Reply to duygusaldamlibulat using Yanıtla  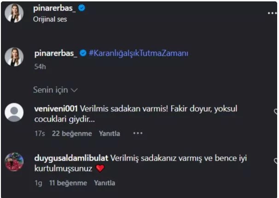(105, 183)
